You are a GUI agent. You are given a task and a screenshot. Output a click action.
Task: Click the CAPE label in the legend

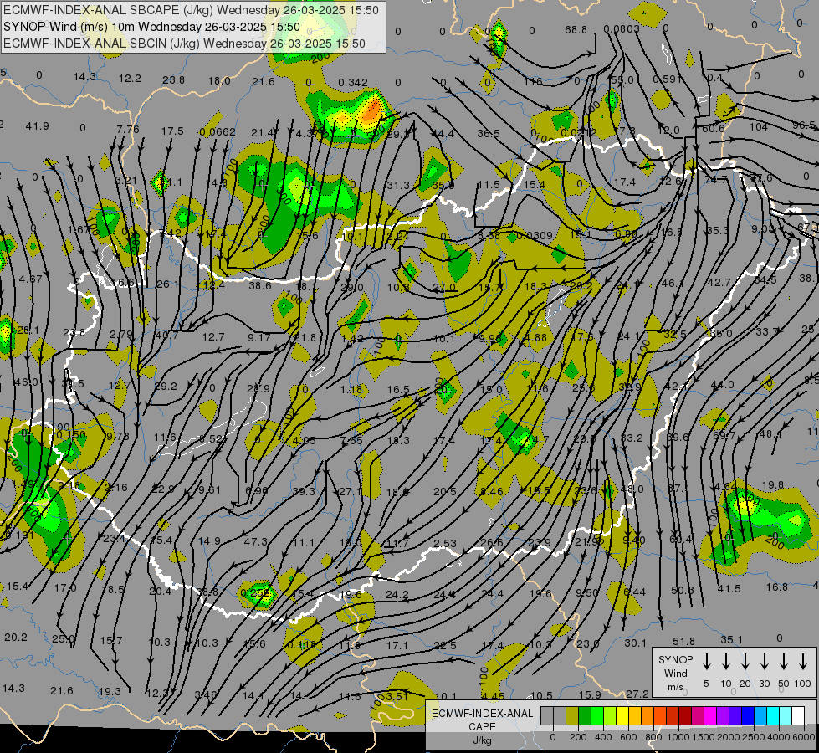pyautogui.click(x=482, y=727)
